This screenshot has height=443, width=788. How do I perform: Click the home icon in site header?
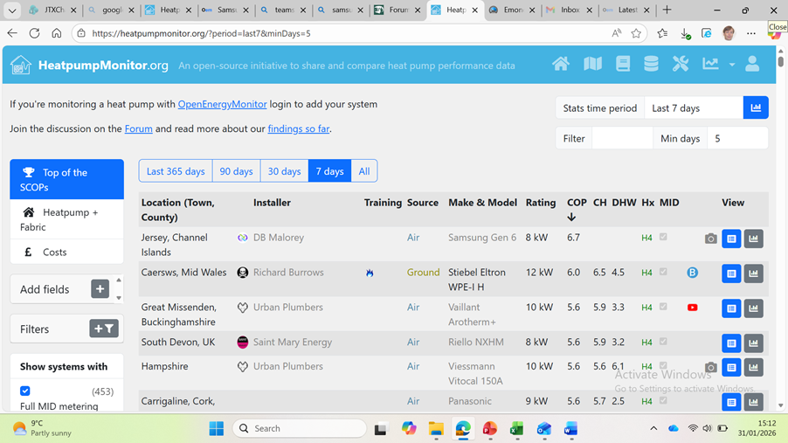coord(561,65)
